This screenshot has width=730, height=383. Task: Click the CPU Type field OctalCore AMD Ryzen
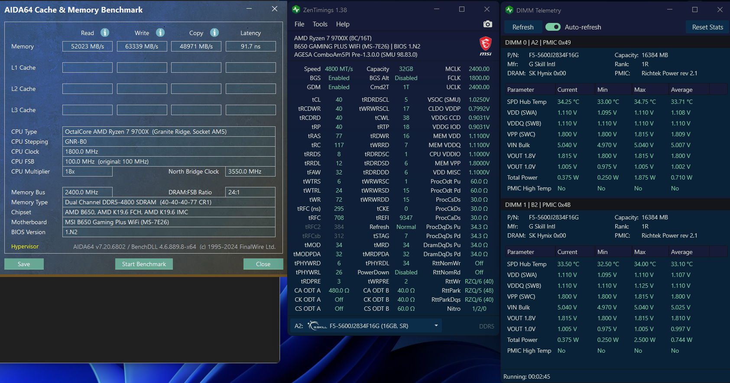[x=169, y=132]
